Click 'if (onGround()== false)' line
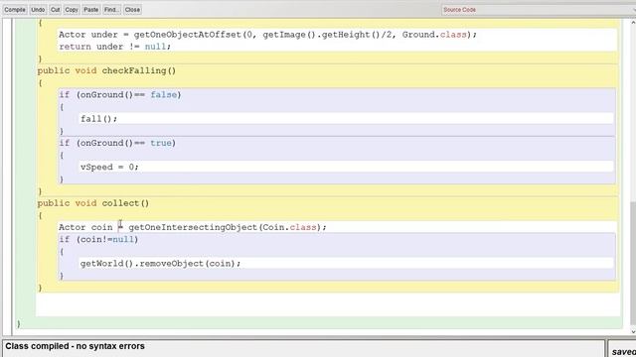 point(120,95)
